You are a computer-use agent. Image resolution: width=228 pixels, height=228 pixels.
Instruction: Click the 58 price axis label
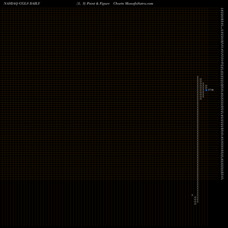pyautogui.click(x=222, y=89)
